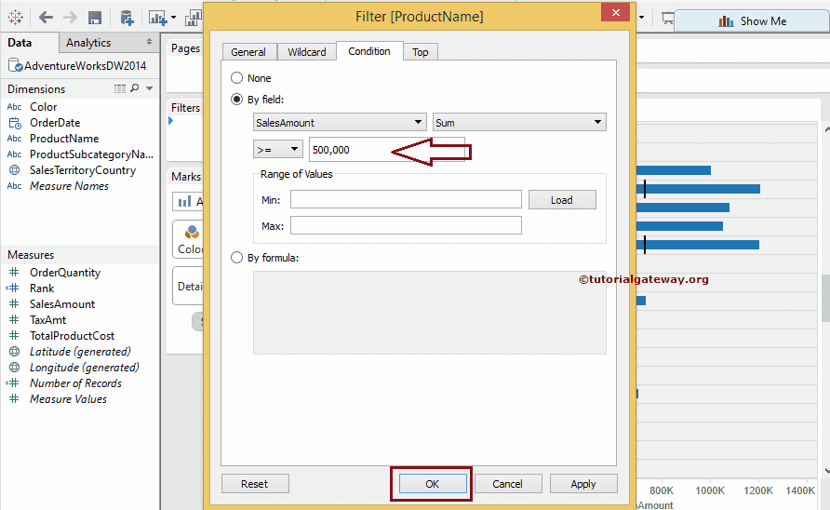Screen dimensions: 830x510
Task: Click the view data grid icon in Dimensions
Action: pyautogui.click(x=120, y=88)
